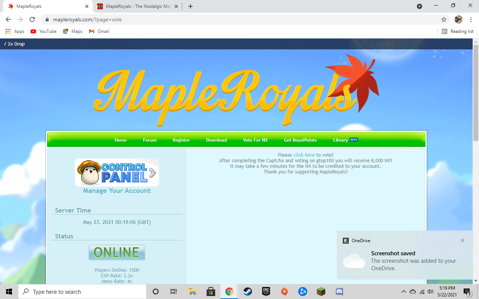
Task: Open the Windows Start menu
Action: click(9, 292)
